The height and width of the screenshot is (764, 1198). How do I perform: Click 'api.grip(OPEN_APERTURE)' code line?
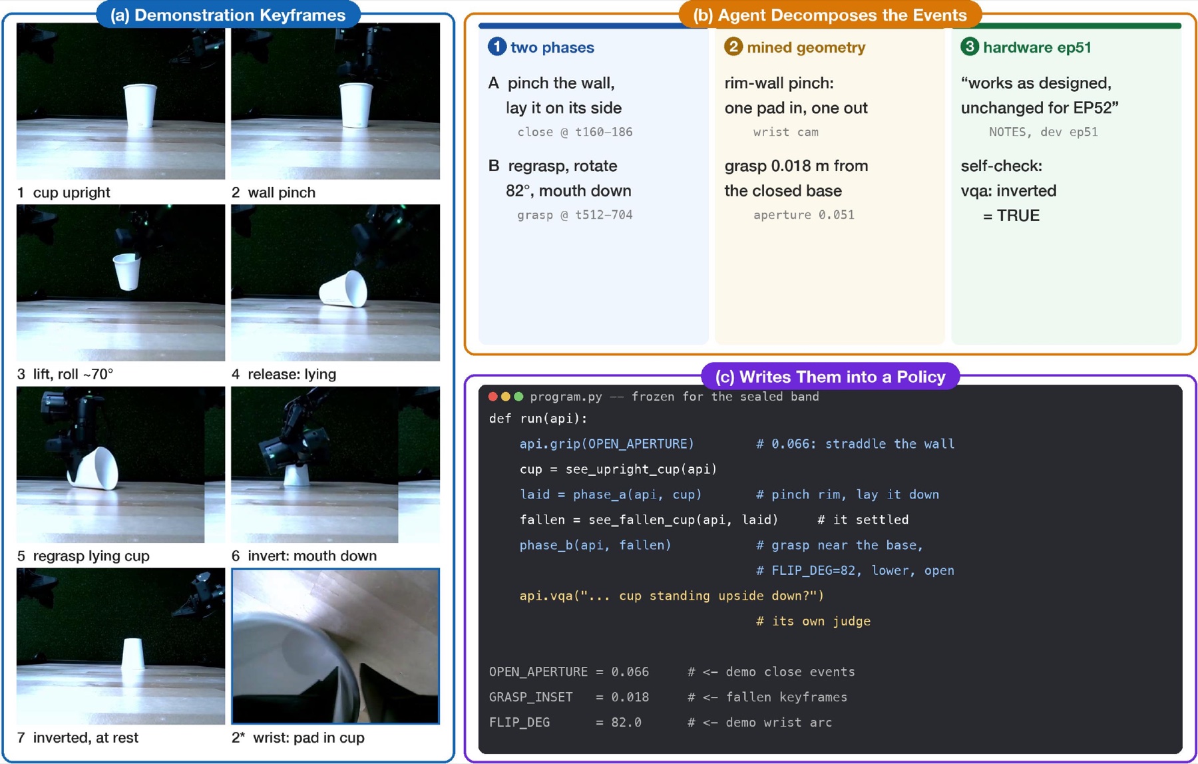[x=606, y=444]
